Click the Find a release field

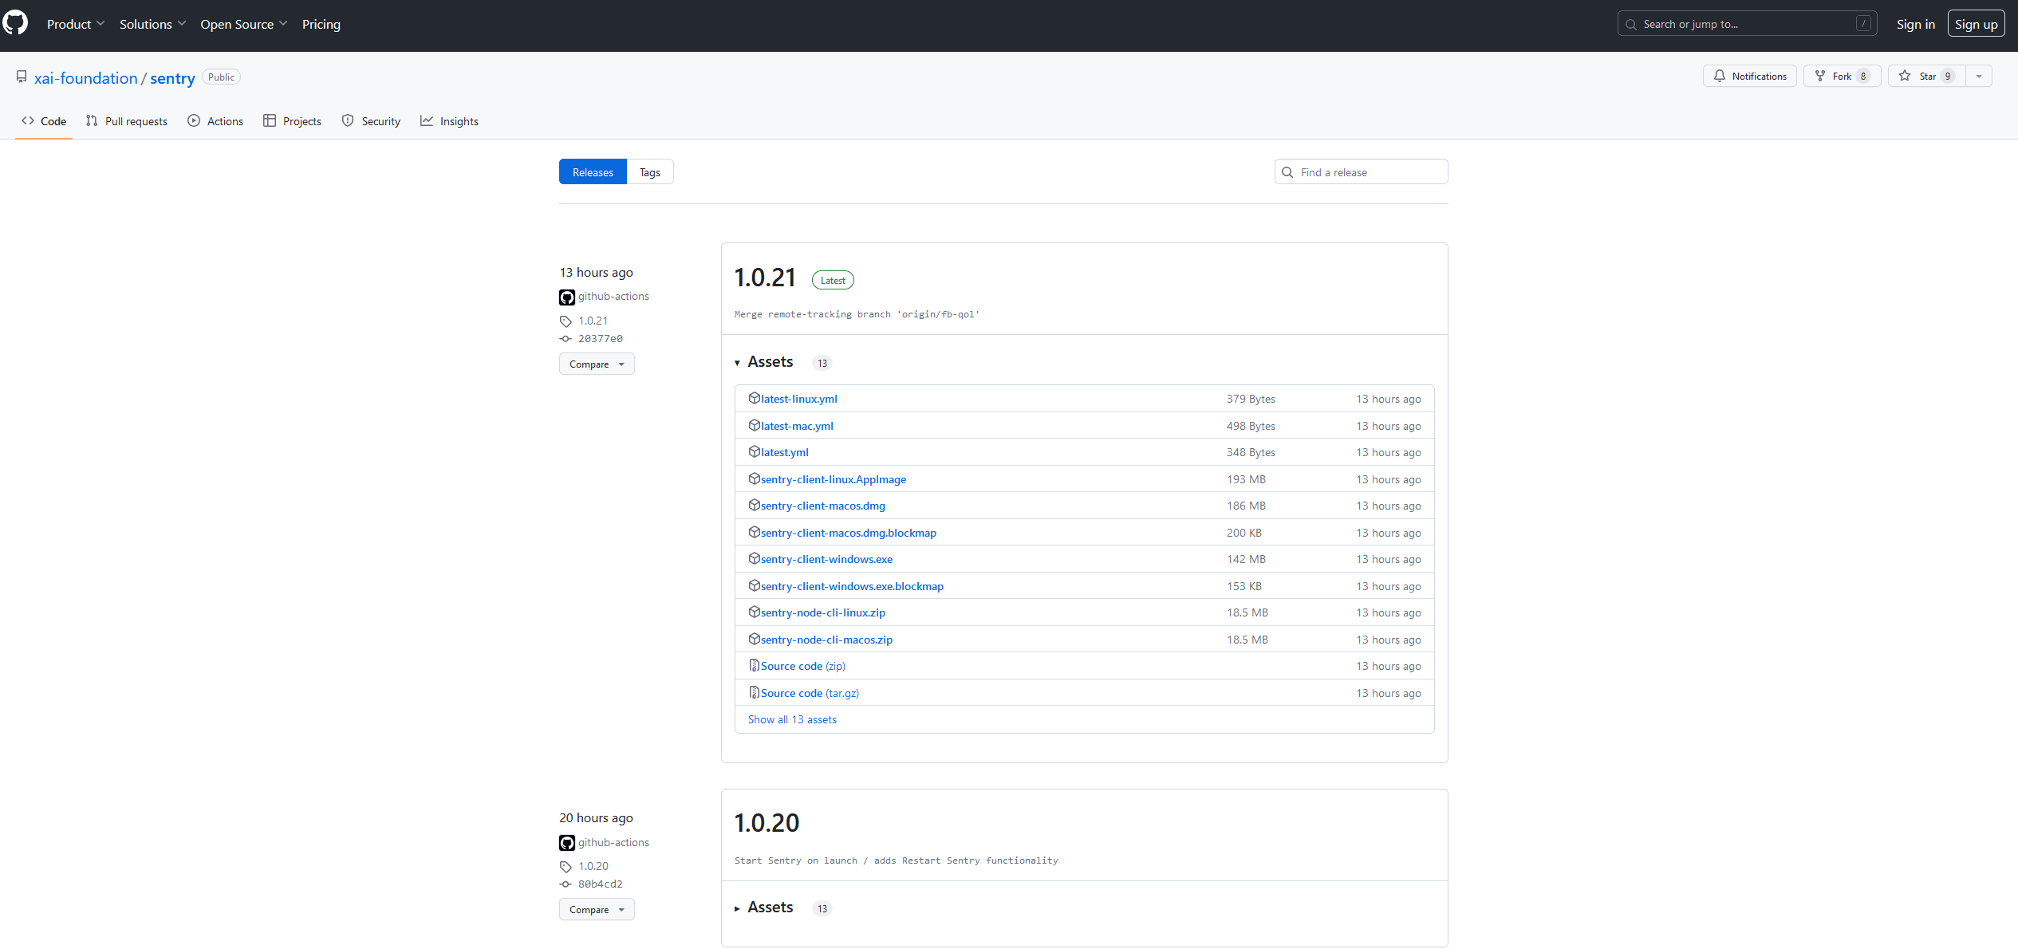(1361, 172)
